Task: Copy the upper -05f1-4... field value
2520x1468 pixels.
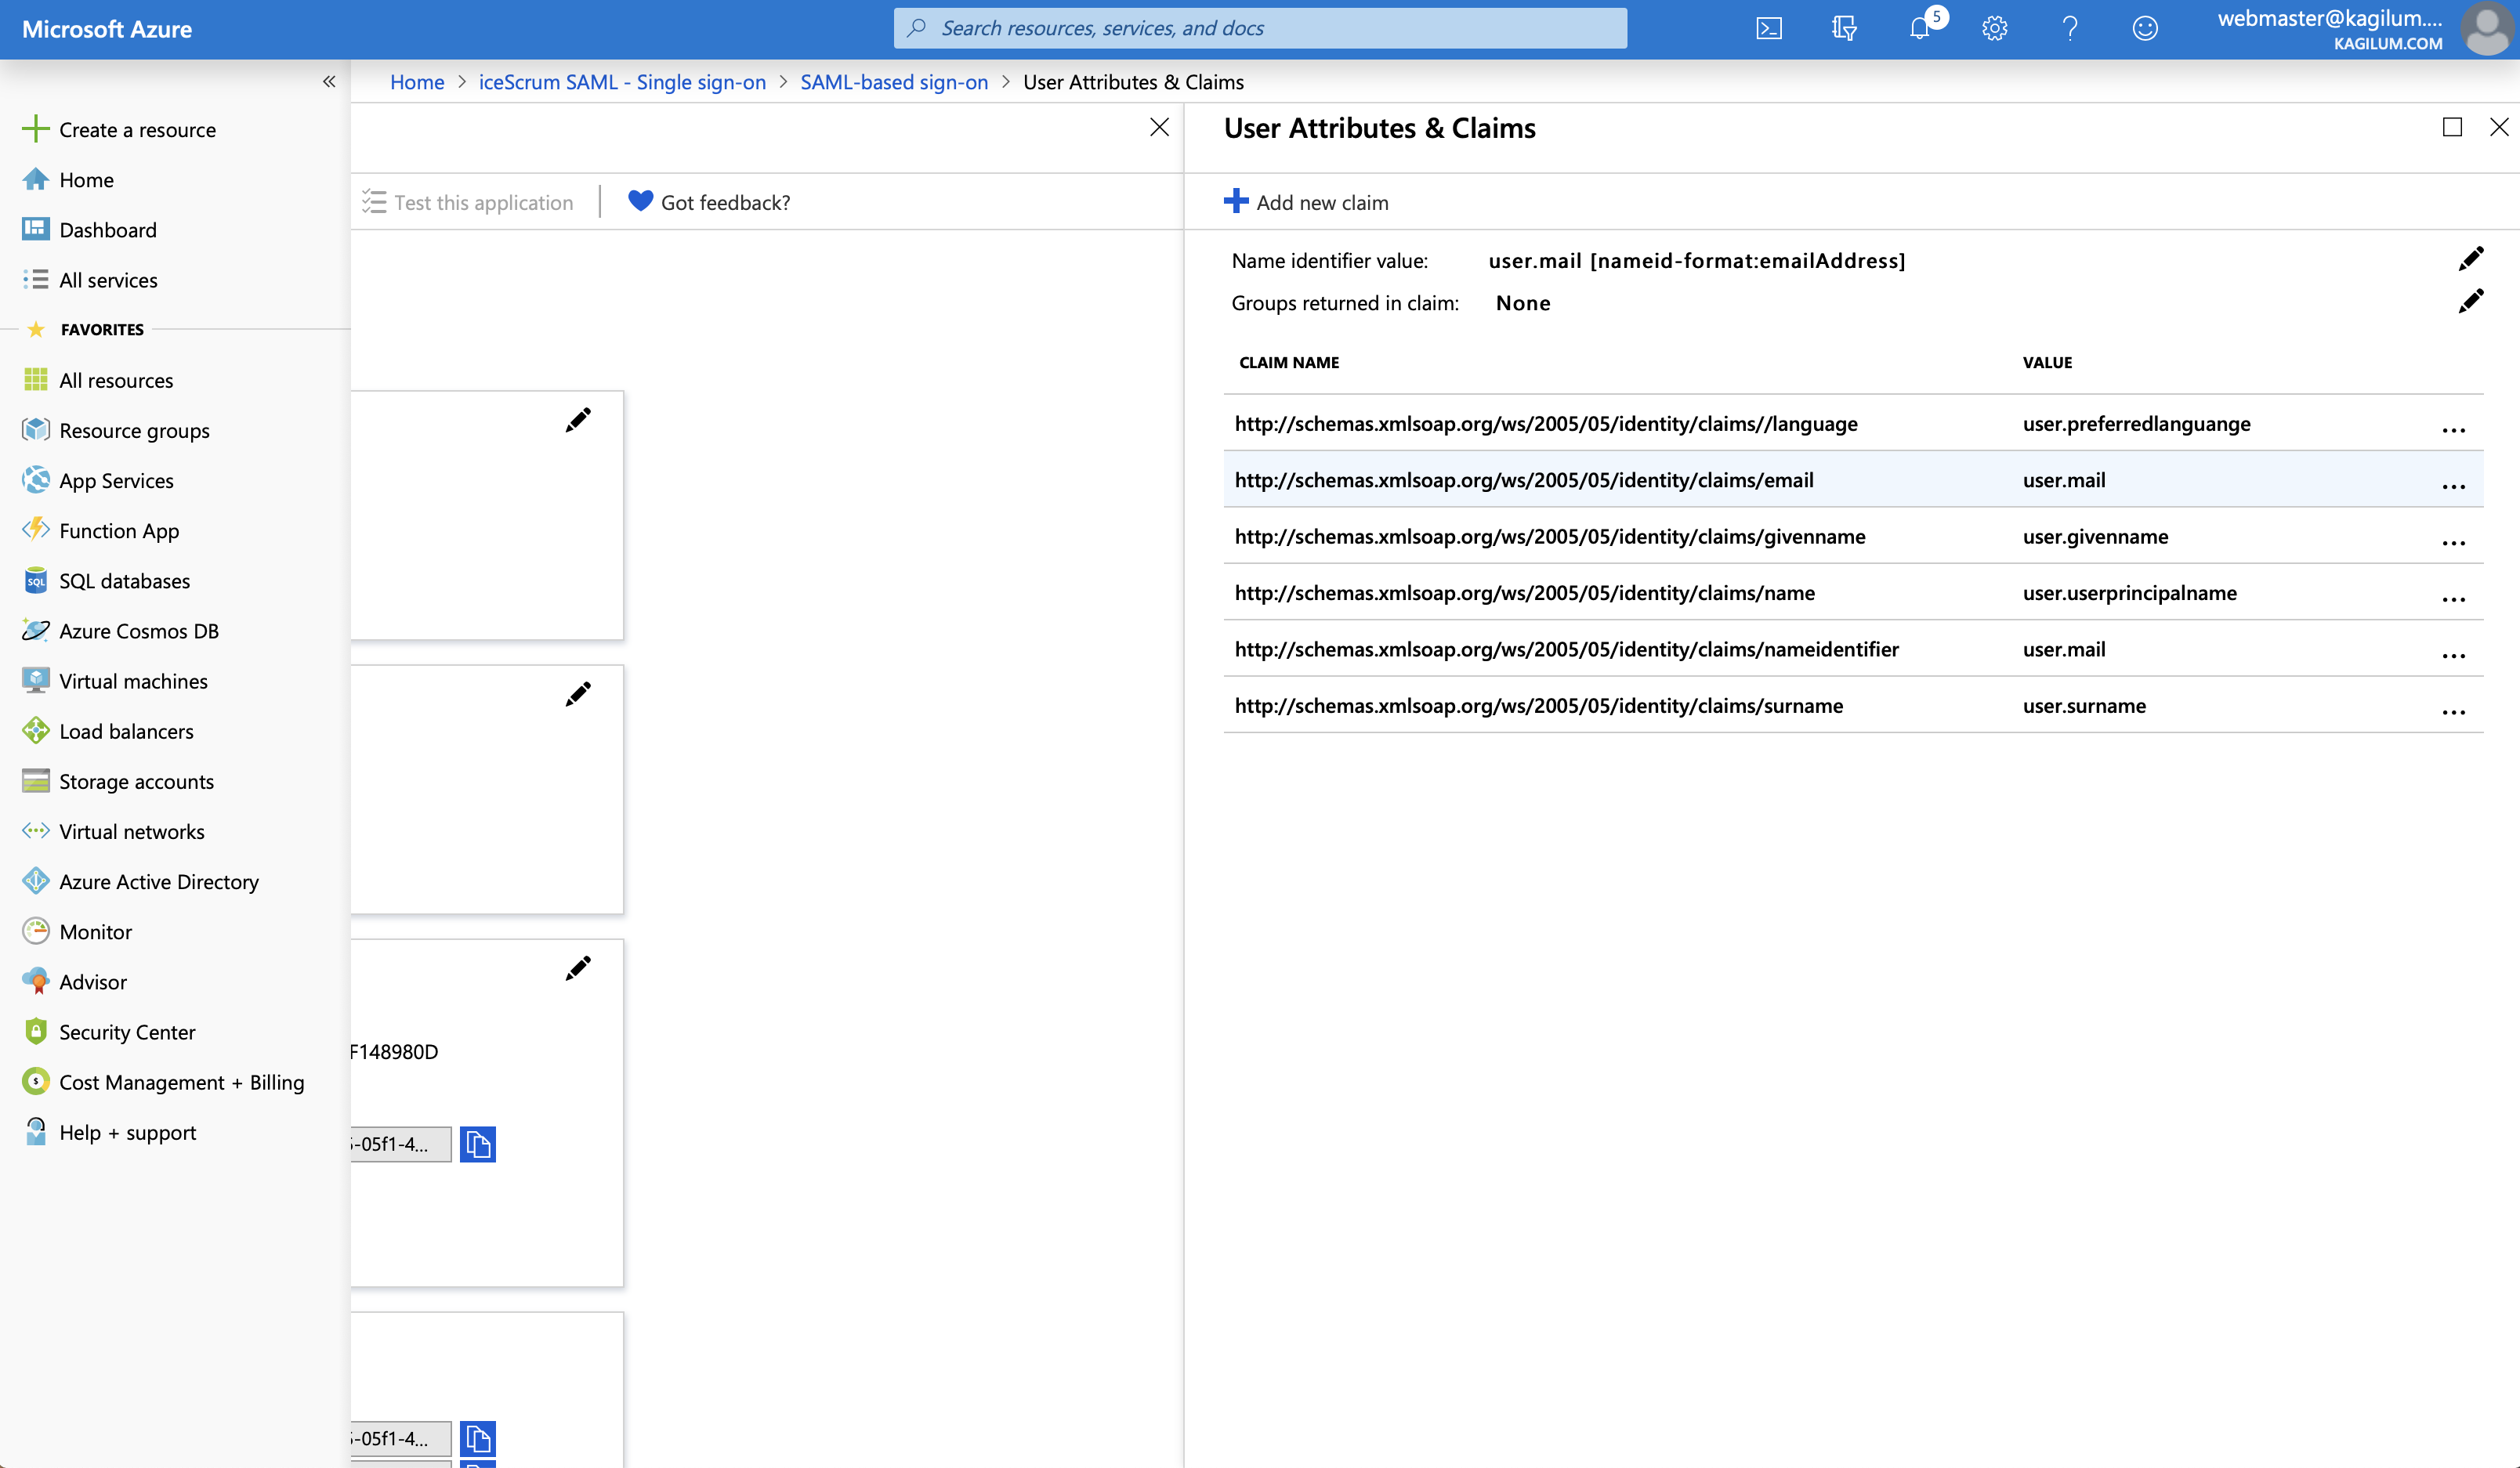Action: click(x=478, y=1144)
